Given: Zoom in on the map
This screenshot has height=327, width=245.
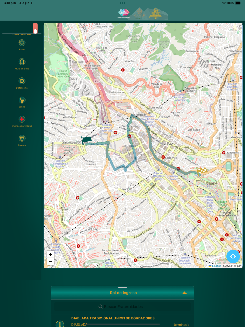Looking at the screenshot, I should 50,255.
